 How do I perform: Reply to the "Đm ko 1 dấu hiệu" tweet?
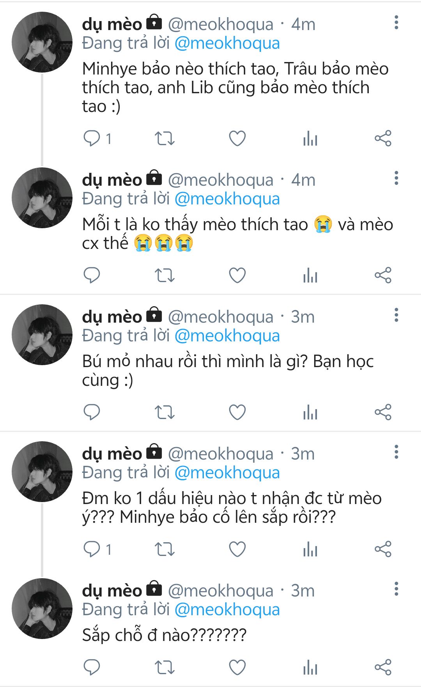point(92,549)
